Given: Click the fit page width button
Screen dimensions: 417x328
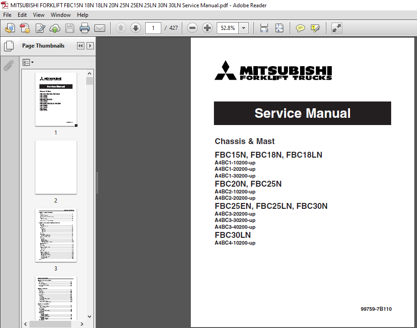Looking at the screenshot, I should click(x=264, y=28).
